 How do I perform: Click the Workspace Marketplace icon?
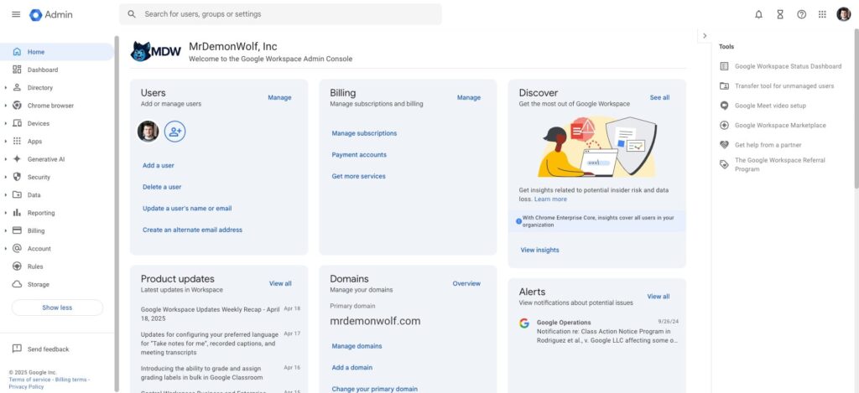pyautogui.click(x=724, y=126)
